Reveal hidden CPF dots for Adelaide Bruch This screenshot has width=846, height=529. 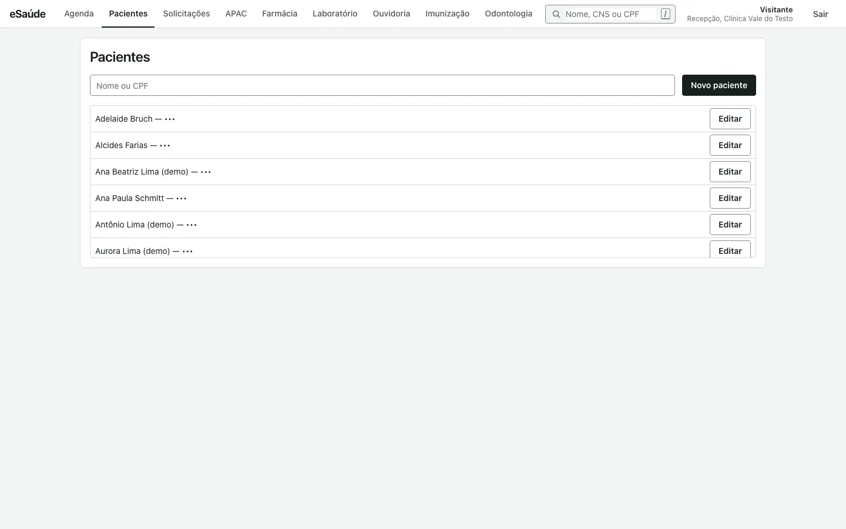pyautogui.click(x=170, y=119)
